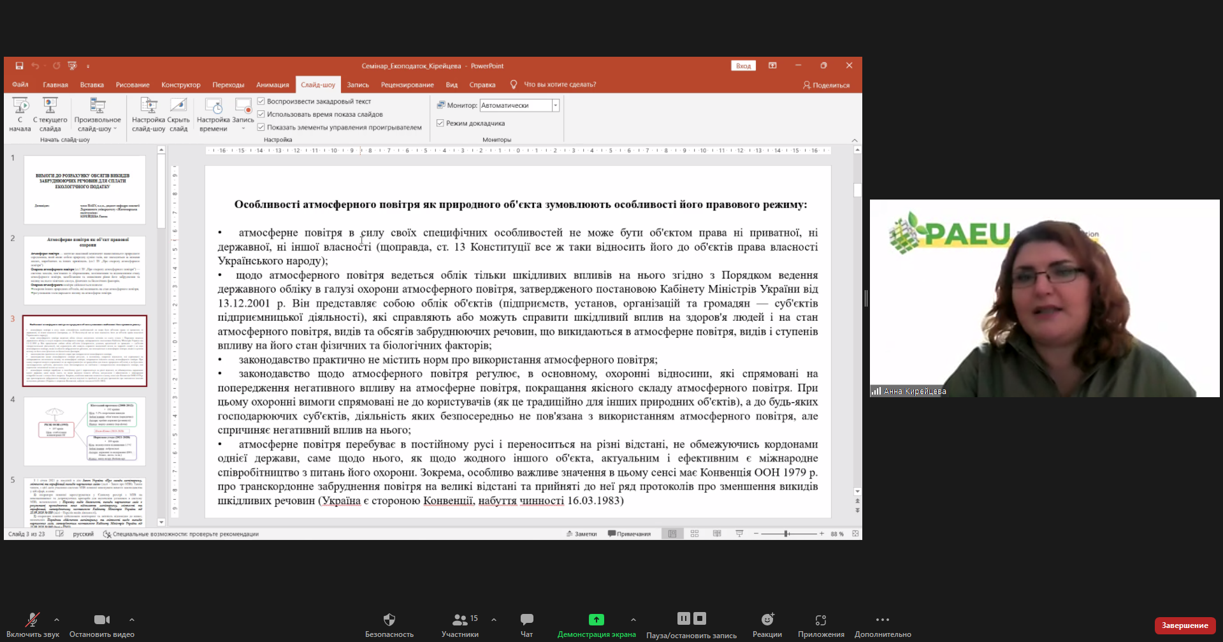Image resolution: width=1223 pixels, height=642 pixels.
Task: Open the Zoom Чат chat icon
Action: 526,620
